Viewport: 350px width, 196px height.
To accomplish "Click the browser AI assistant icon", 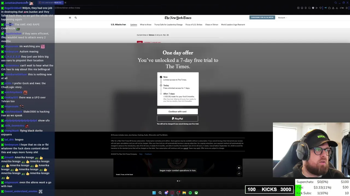I will pyautogui.click(x=342, y=8).
